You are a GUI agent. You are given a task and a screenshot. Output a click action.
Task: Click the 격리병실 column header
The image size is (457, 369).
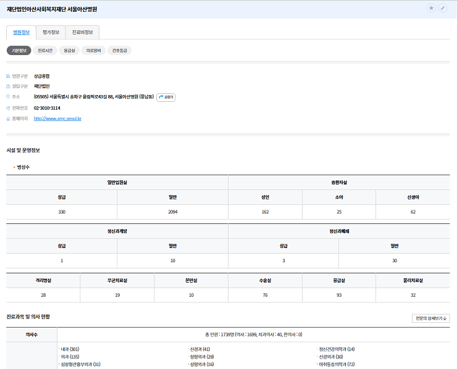(43, 281)
